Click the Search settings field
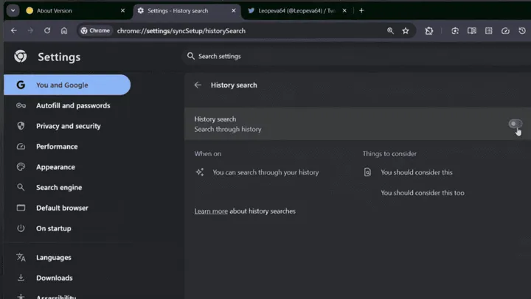531x299 pixels. pyautogui.click(x=357, y=56)
